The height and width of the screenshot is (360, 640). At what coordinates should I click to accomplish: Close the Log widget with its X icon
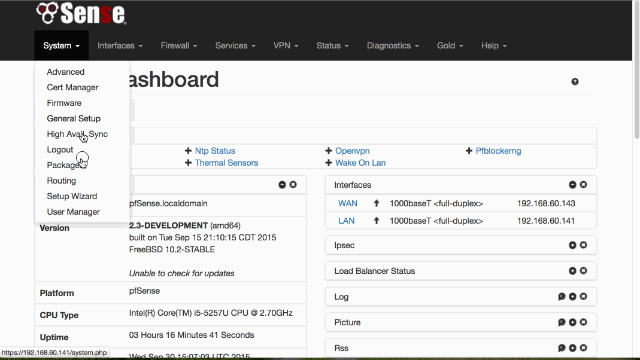click(x=584, y=297)
